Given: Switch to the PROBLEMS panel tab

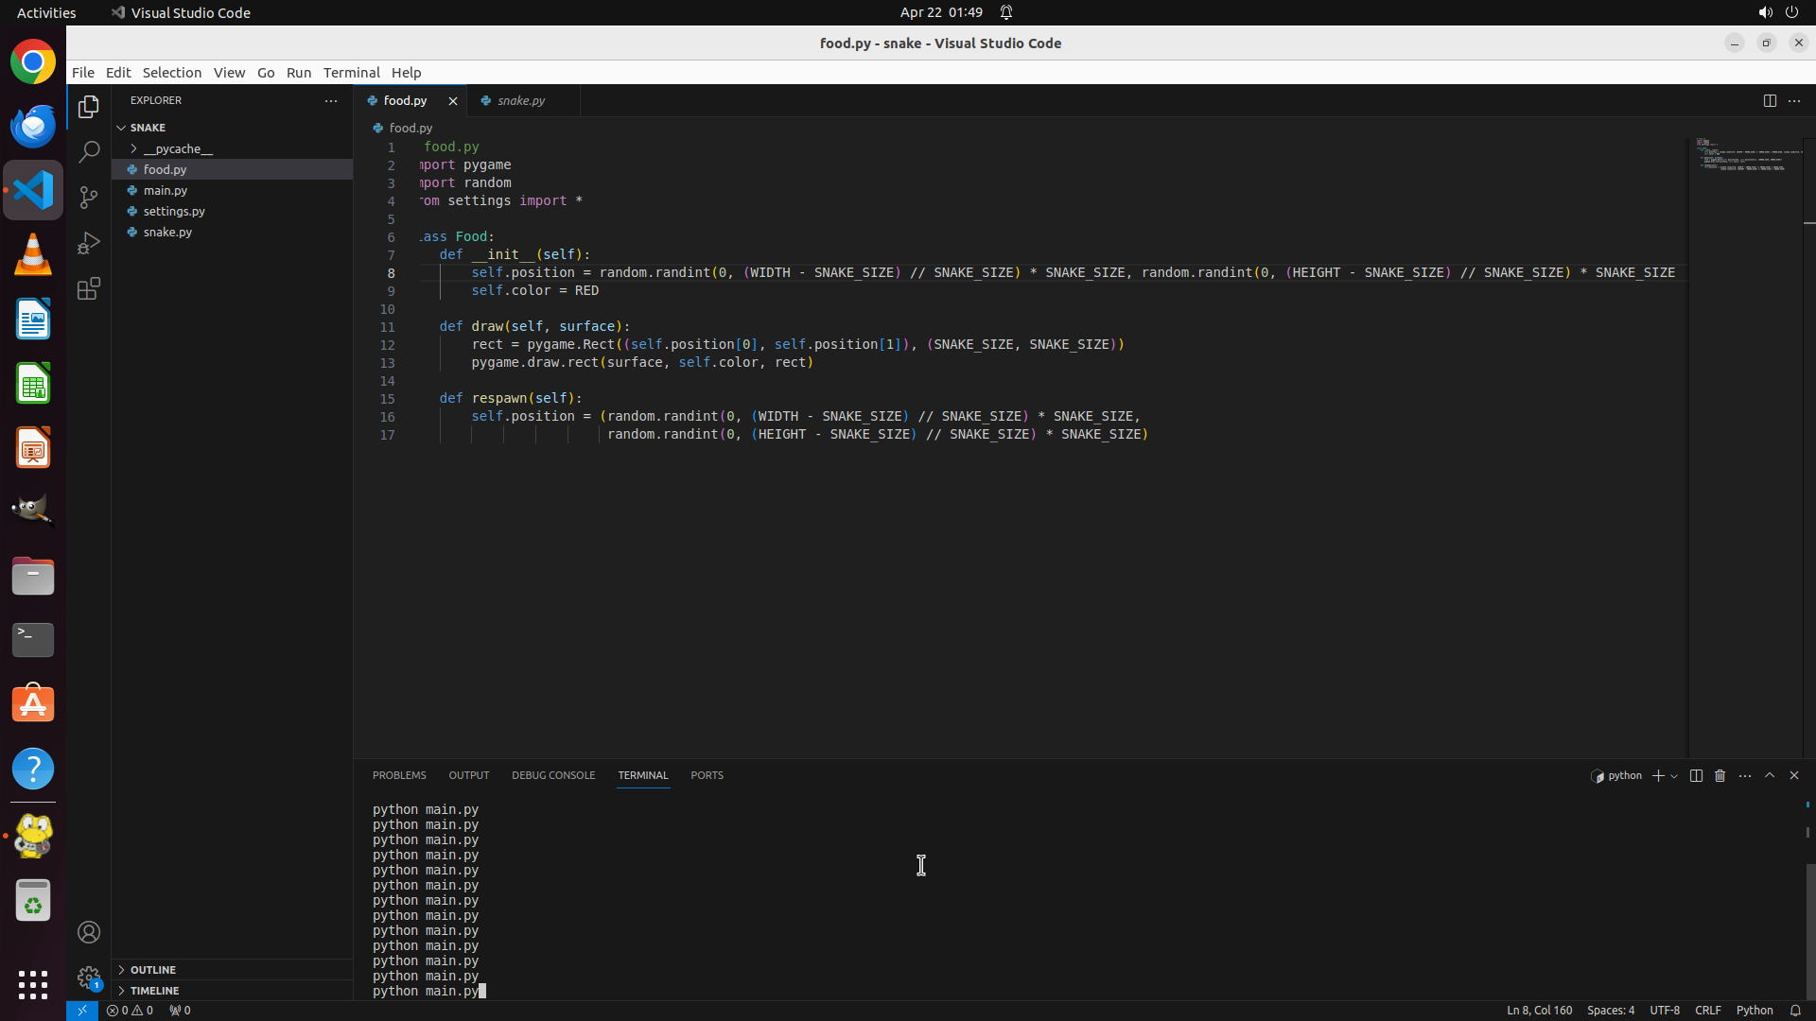Looking at the screenshot, I should [x=399, y=775].
